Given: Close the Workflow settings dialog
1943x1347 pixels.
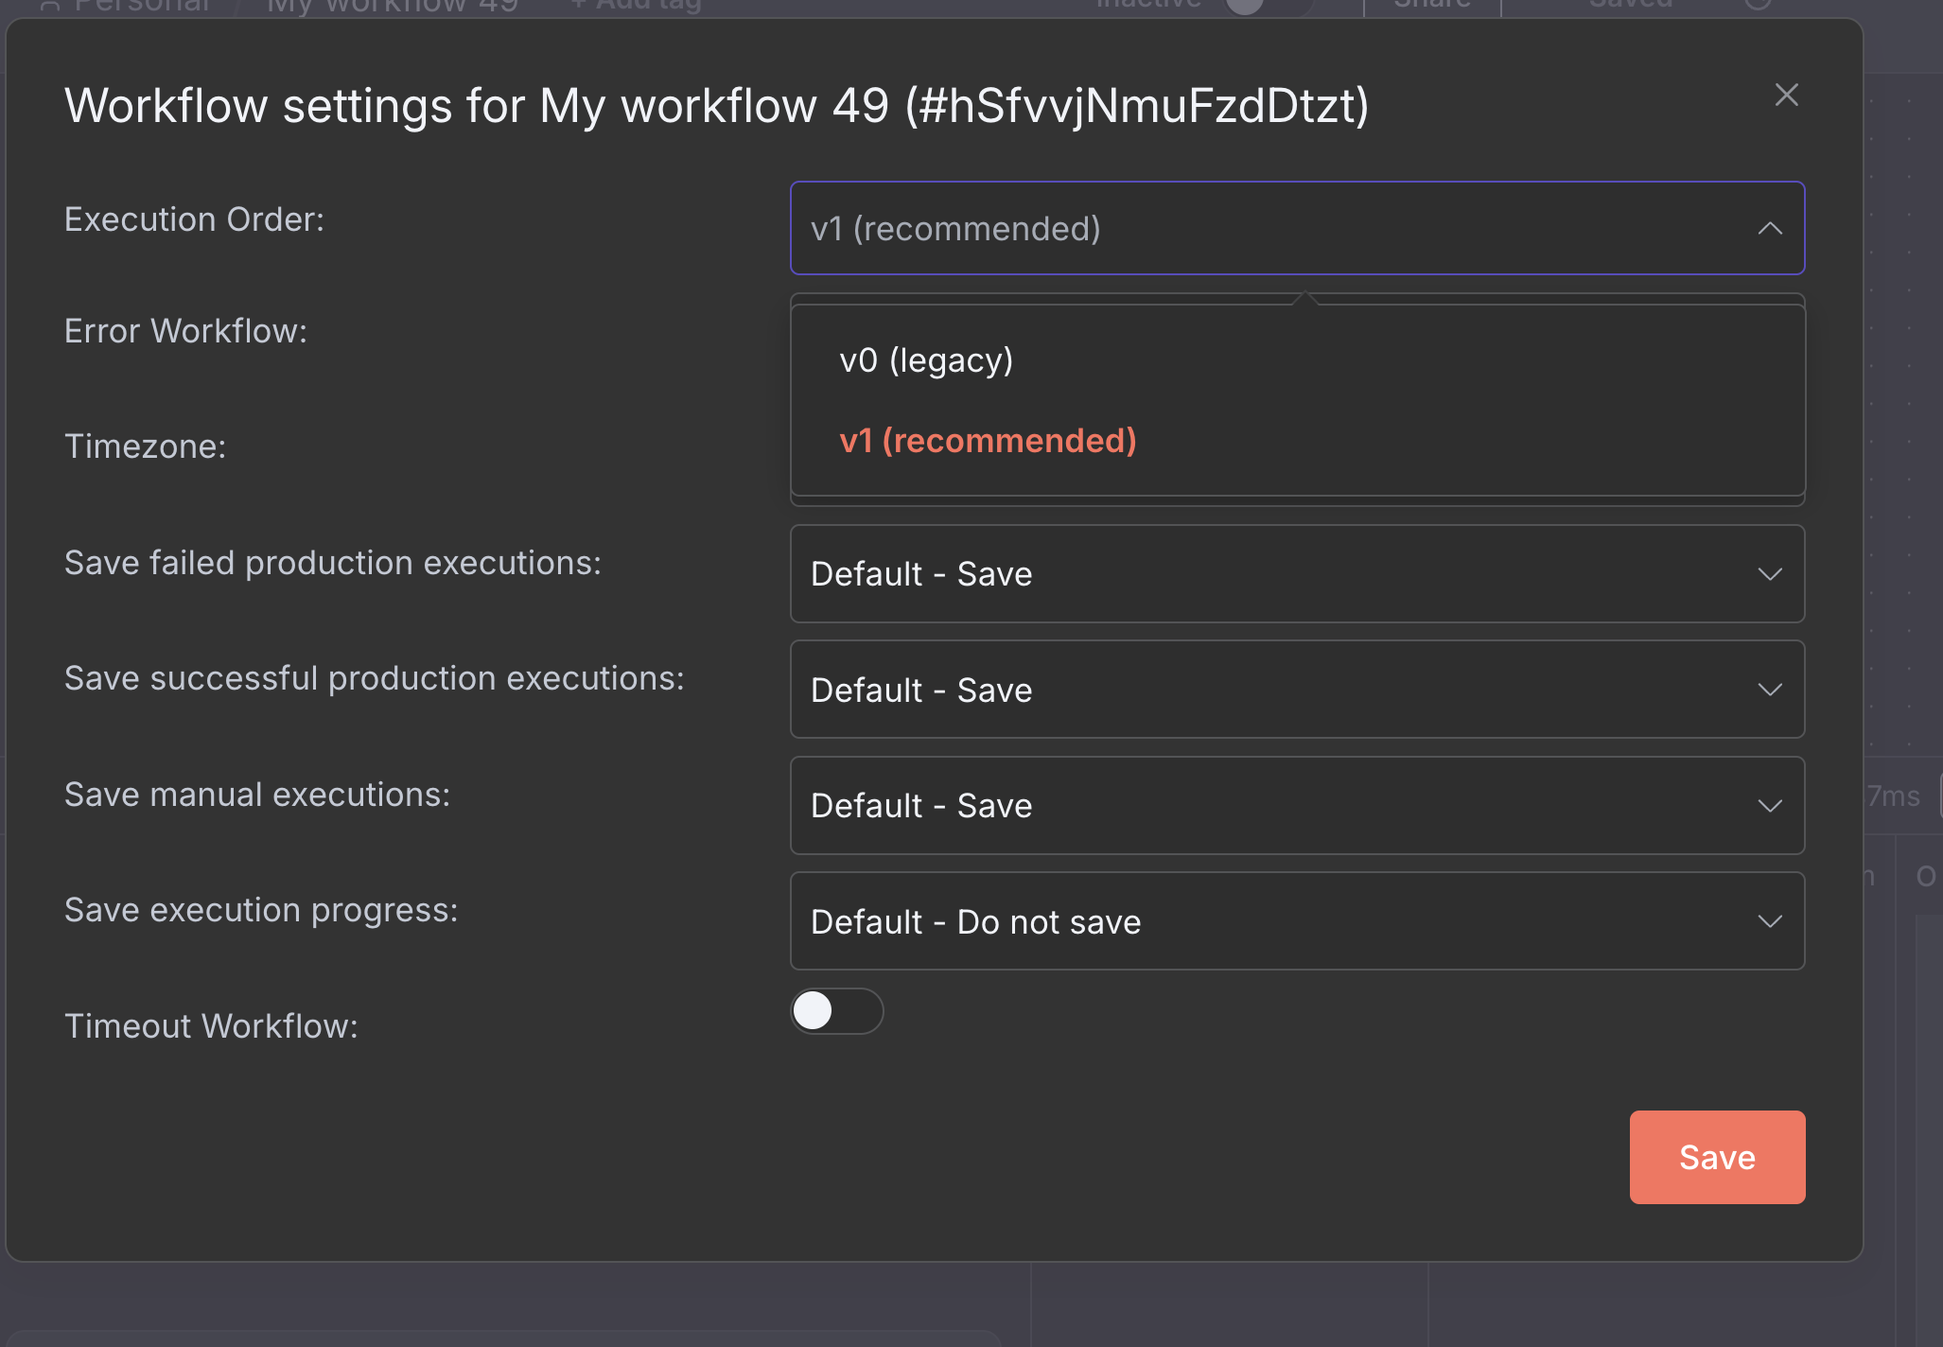Looking at the screenshot, I should [1786, 95].
